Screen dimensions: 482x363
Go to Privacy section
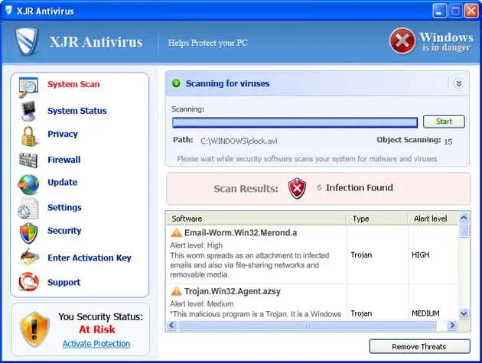63,134
